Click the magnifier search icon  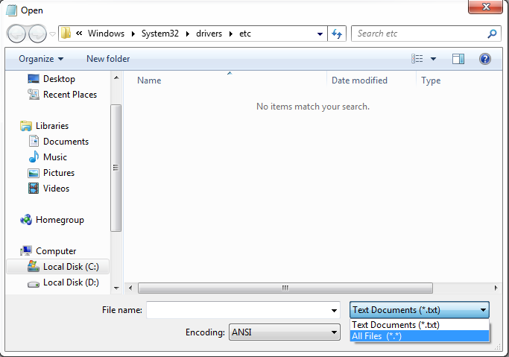tap(492, 34)
